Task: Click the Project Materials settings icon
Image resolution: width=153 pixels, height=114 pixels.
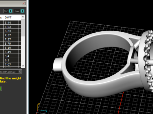Action: coord(20,72)
